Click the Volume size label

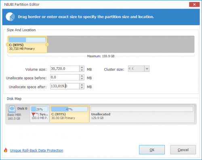point(36,69)
